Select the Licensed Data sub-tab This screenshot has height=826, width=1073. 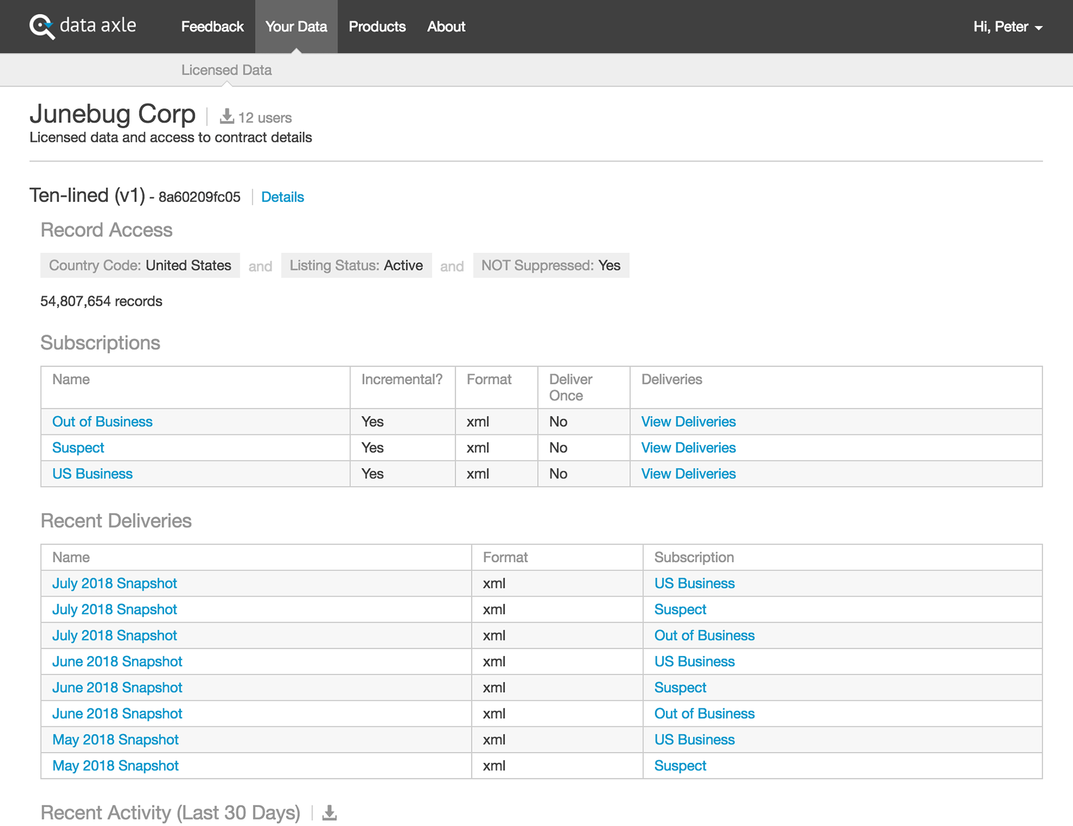[x=227, y=70]
